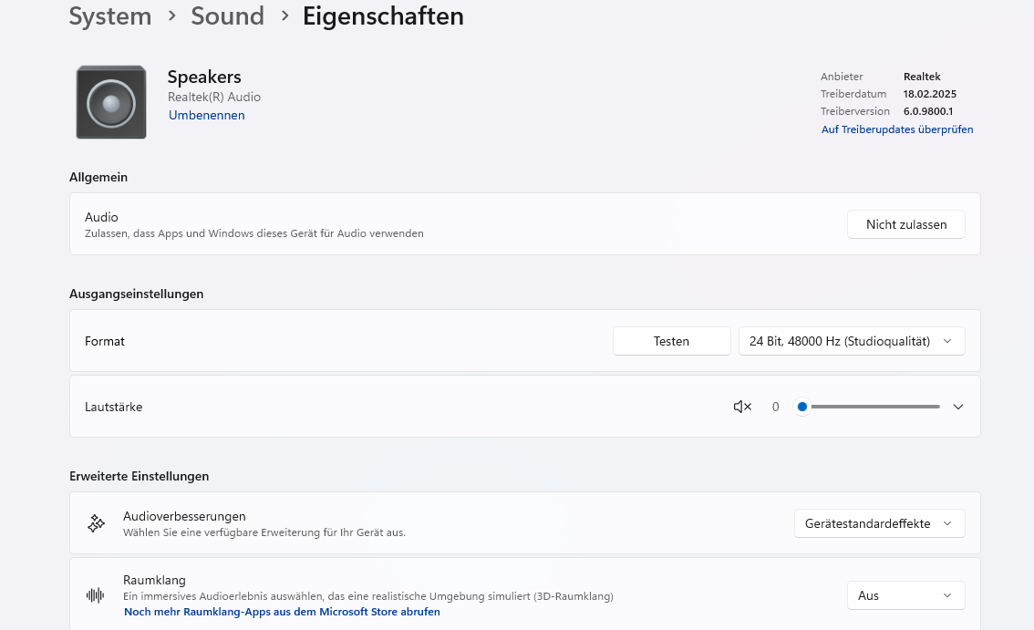Click the Speakers device icon
Image resolution: width=1034 pixels, height=630 pixels.
click(111, 102)
